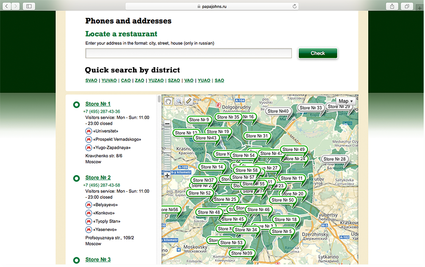This screenshot has width=425, height=267.
Task: Click the Konkovo metro station icon
Action: tap(89, 213)
